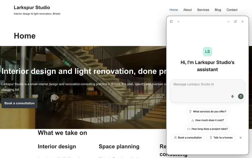Select the 'Talk to a human' chip

click(x=221, y=138)
